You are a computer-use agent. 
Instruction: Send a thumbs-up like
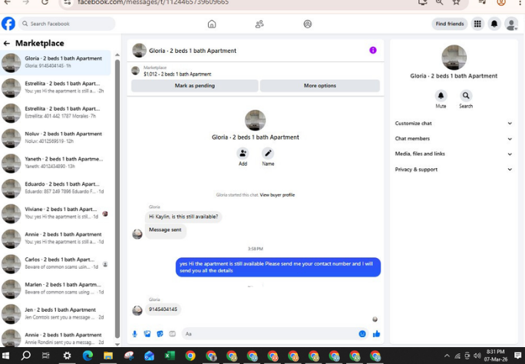[376, 334]
